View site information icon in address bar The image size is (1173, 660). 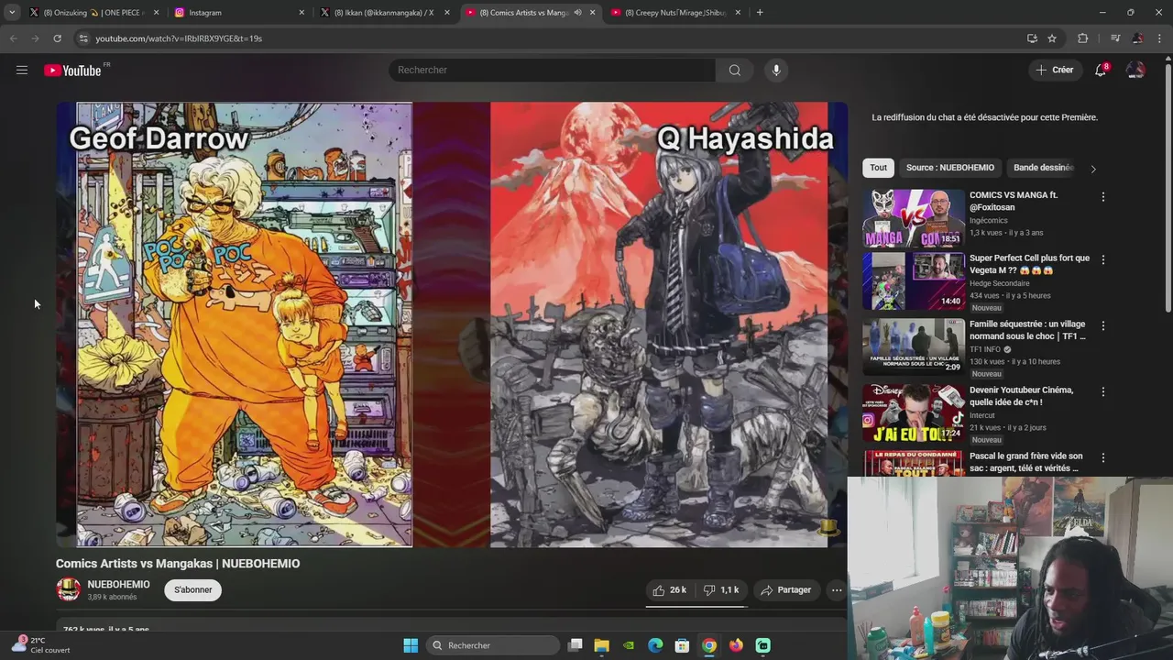click(x=82, y=38)
